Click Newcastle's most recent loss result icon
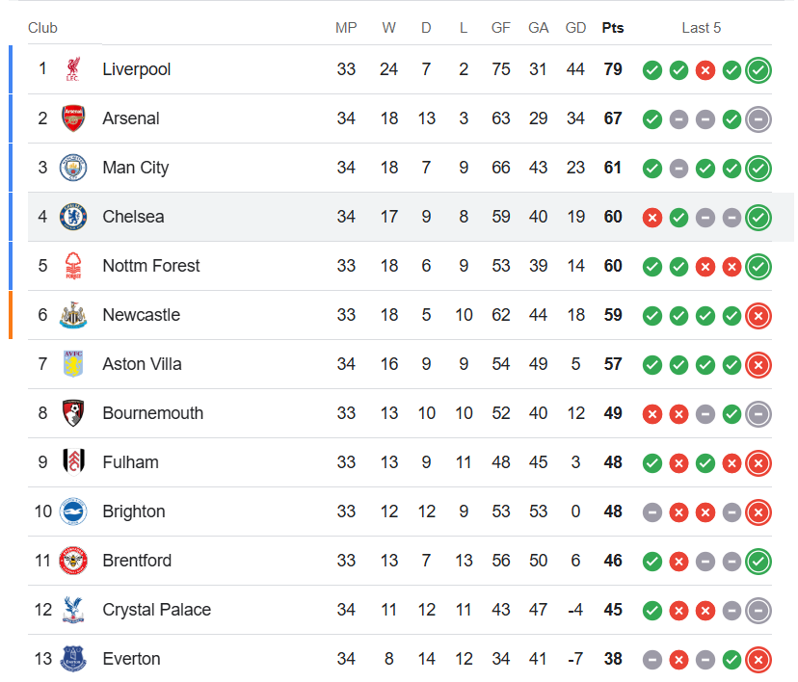This screenshot has height=682, width=798. [x=758, y=315]
